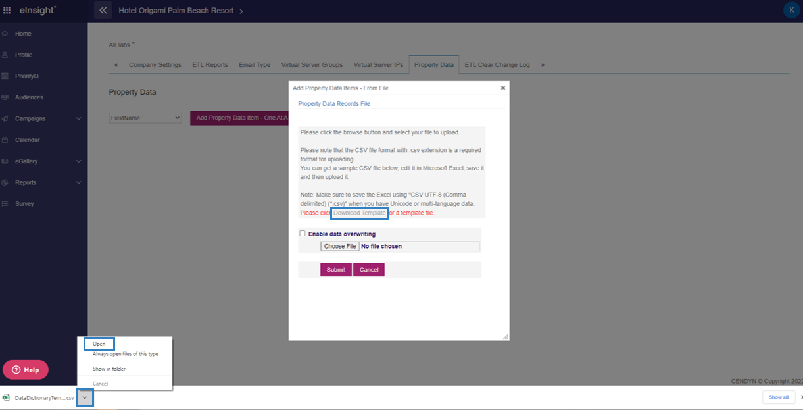This screenshot has width=803, height=410.
Task: Close the Add Property Data Items dialog
Action: point(503,88)
